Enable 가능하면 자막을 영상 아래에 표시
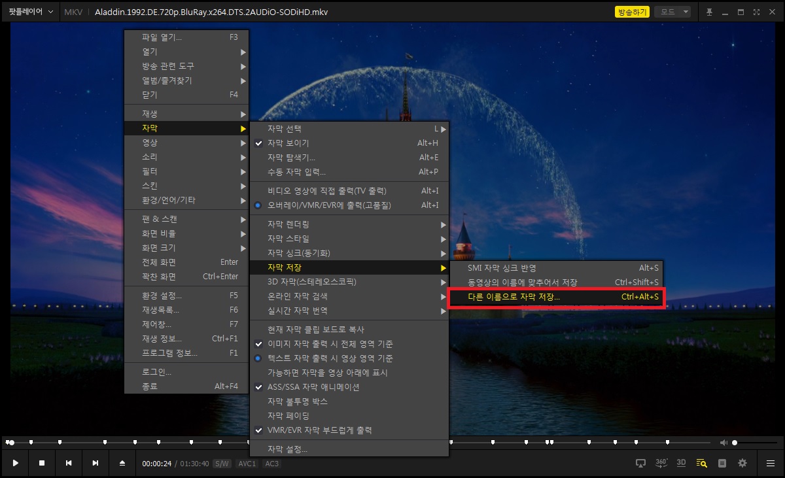The image size is (785, 478). pyautogui.click(x=349, y=373)
